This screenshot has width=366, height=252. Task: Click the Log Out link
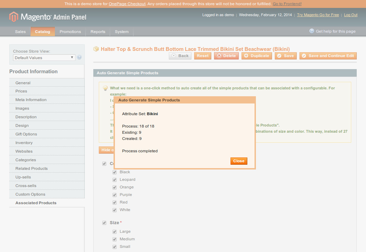(351, 15)
